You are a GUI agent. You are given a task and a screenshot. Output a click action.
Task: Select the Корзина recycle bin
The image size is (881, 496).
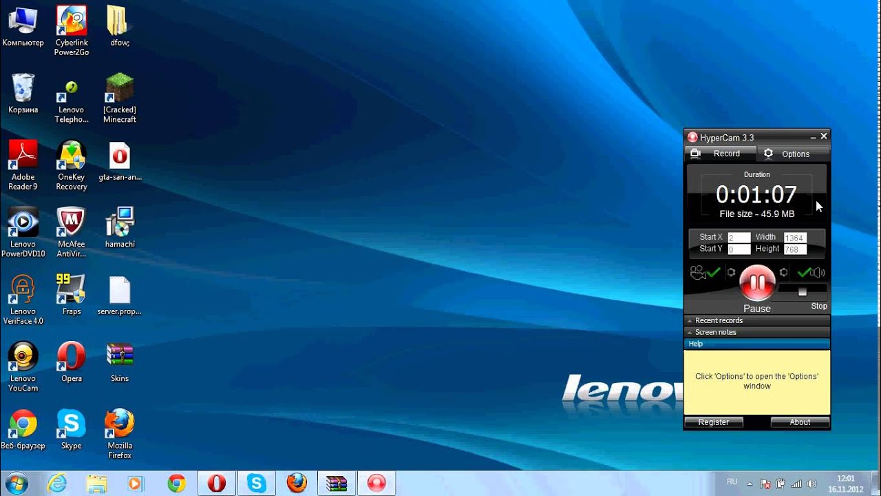click(x=23, y=94)
